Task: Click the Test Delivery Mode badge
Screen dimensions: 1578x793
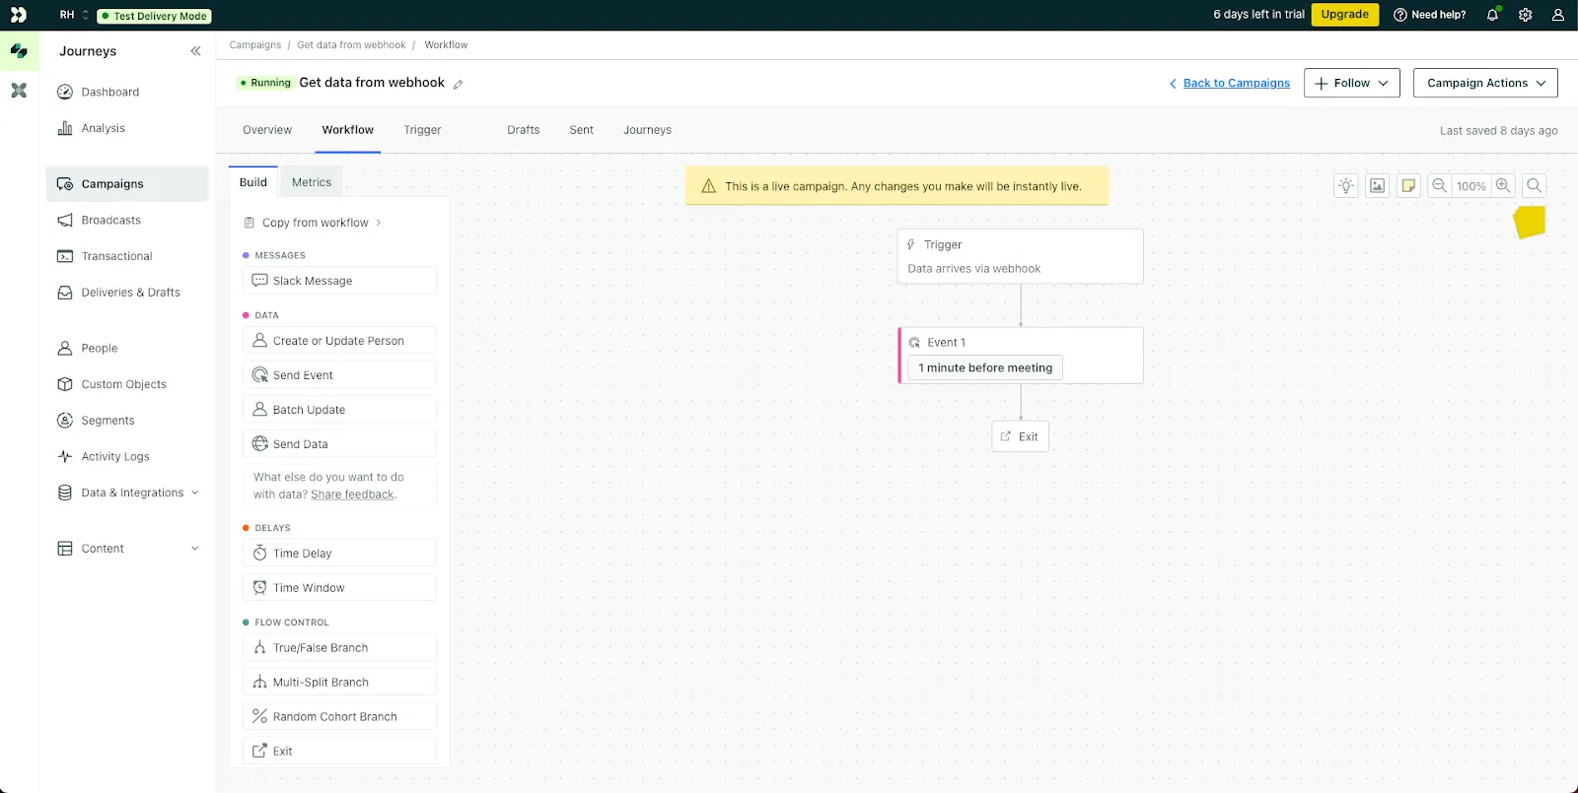Action: (154, 16)
